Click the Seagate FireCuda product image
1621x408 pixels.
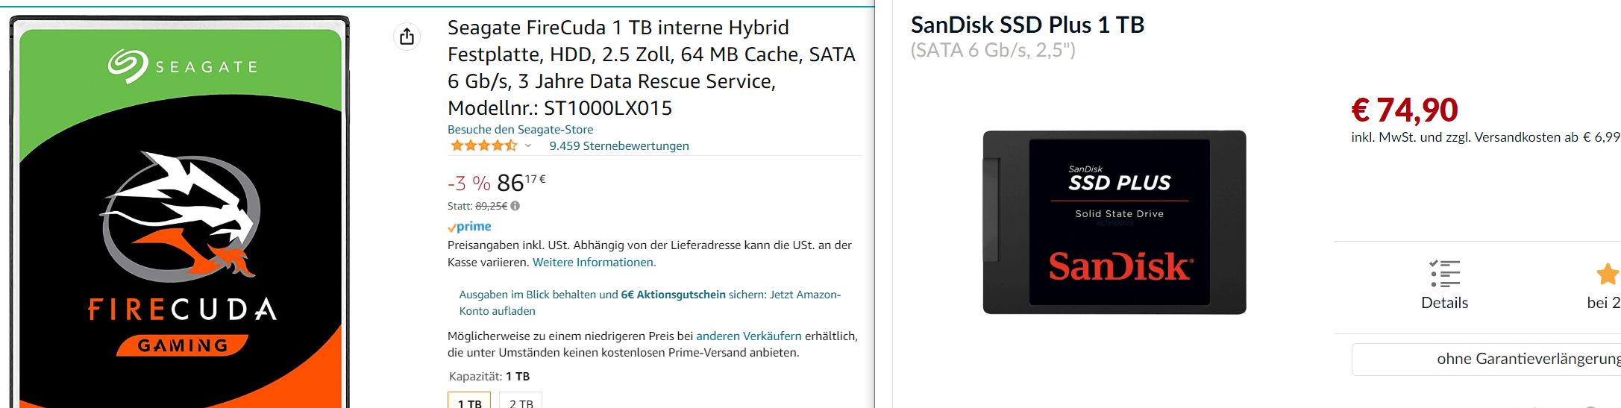(x=180, y=216)
